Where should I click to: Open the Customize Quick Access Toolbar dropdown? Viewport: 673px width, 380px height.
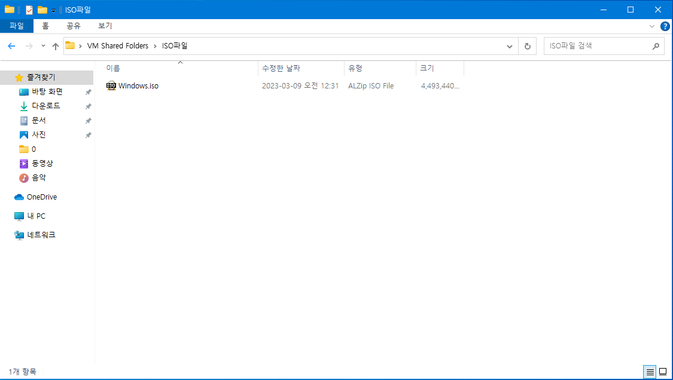point(54,11)
